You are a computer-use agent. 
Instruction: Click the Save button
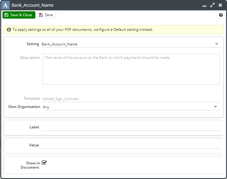tap(46, 15)
